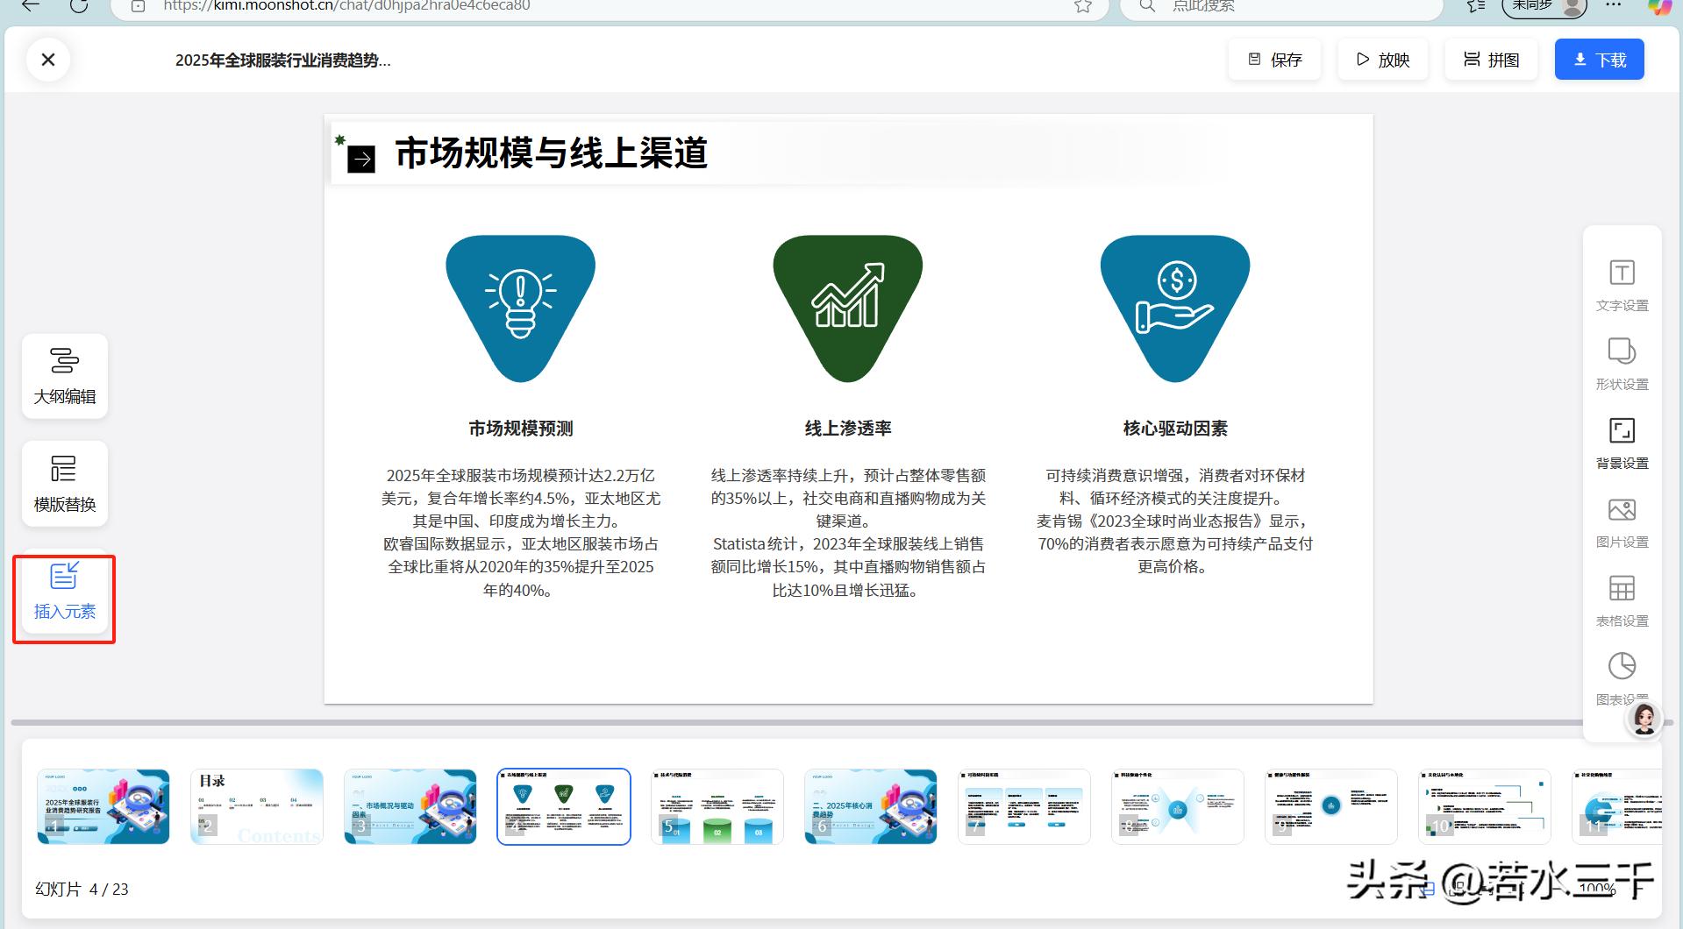This screenshot has width=1683, height=929.
Task: Click the heading 线上渗透率
Action: (848, 429)
